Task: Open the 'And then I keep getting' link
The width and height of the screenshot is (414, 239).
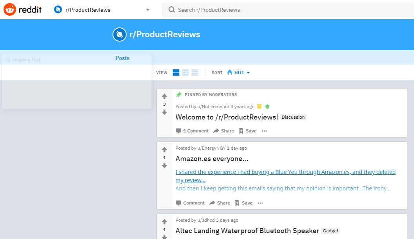Action: 283,188
